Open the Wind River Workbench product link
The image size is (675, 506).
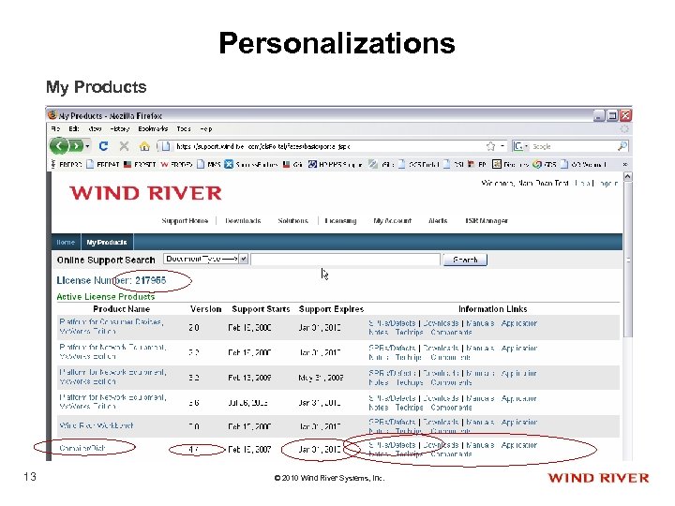pos(97,425)
